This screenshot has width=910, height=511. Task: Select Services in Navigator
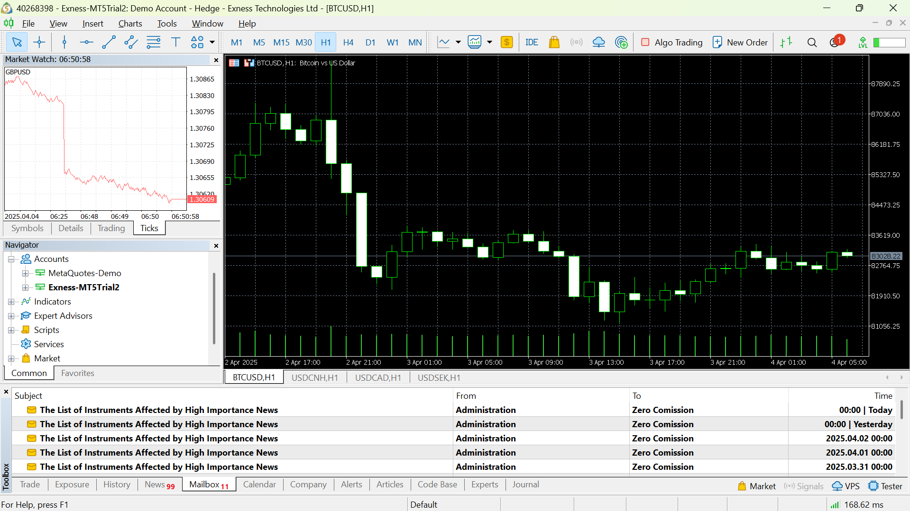pos(49,344)
